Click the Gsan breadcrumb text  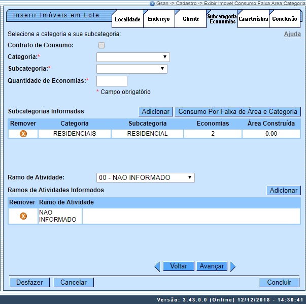coord(162,4)
